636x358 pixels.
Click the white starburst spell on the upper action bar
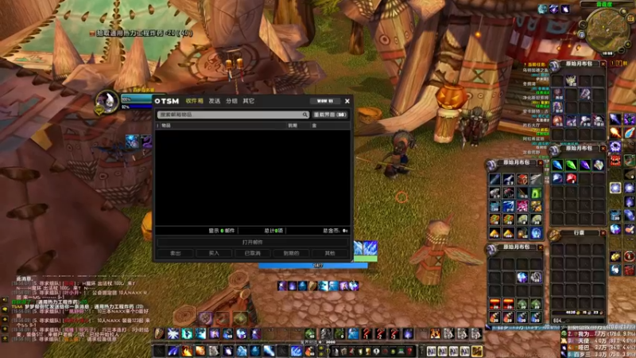click(173, 333)
